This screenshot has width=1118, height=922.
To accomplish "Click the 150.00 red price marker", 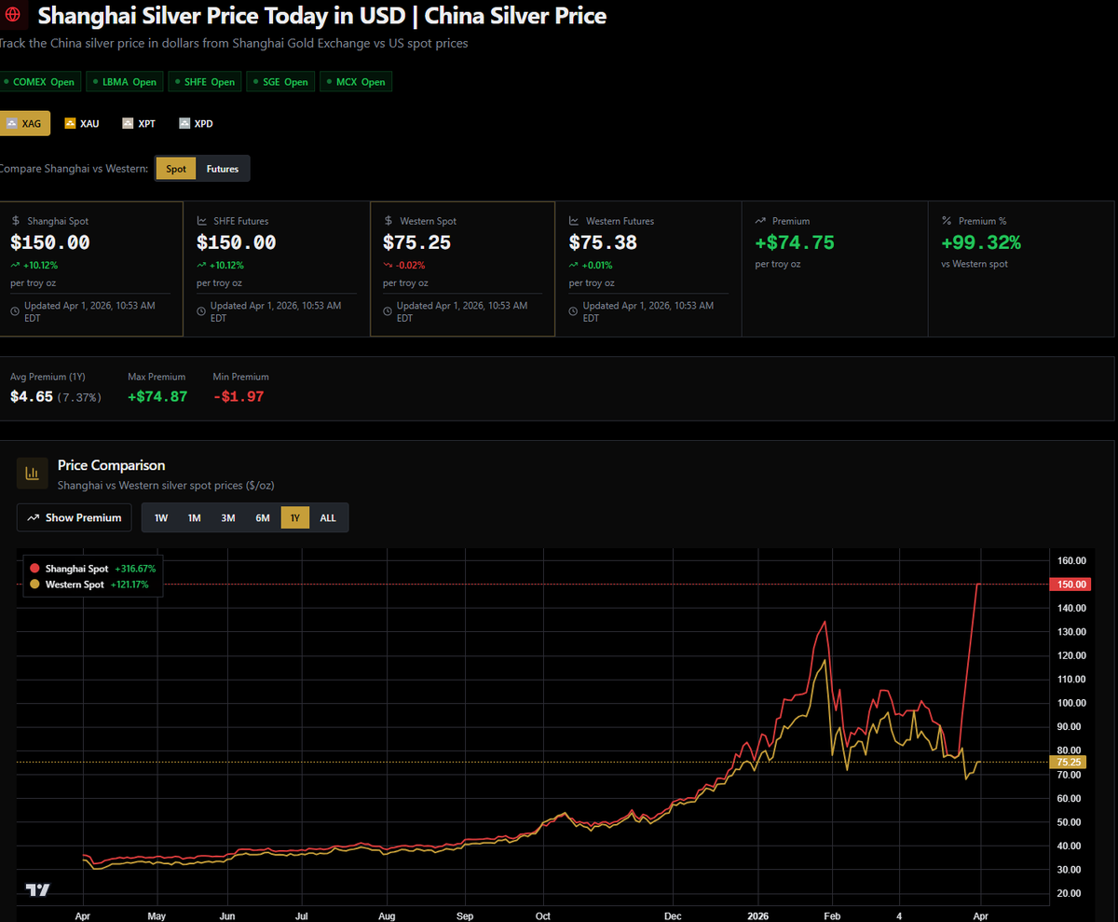I will click(x=1070, y=585).
